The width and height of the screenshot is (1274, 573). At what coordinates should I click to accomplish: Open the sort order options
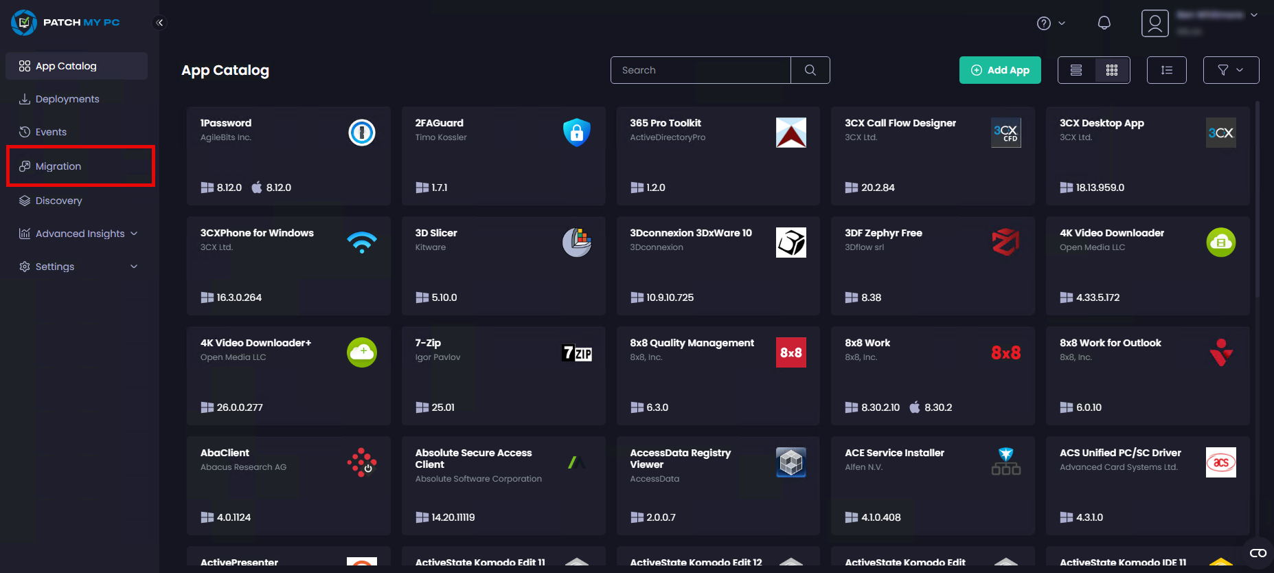tap(1166, 70)
